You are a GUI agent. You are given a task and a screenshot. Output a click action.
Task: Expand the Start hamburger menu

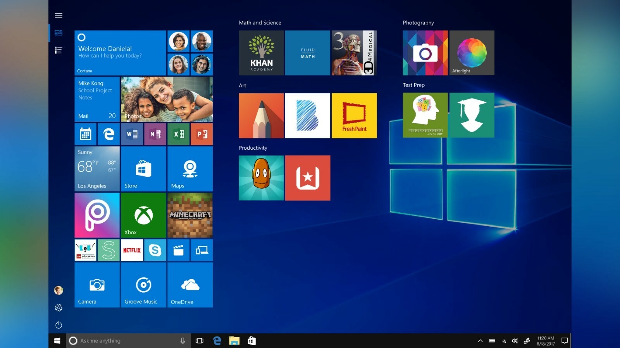click(59, 15)
